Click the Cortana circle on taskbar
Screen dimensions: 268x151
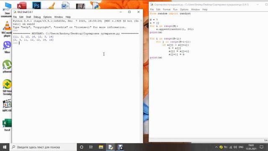coord(82,147)
